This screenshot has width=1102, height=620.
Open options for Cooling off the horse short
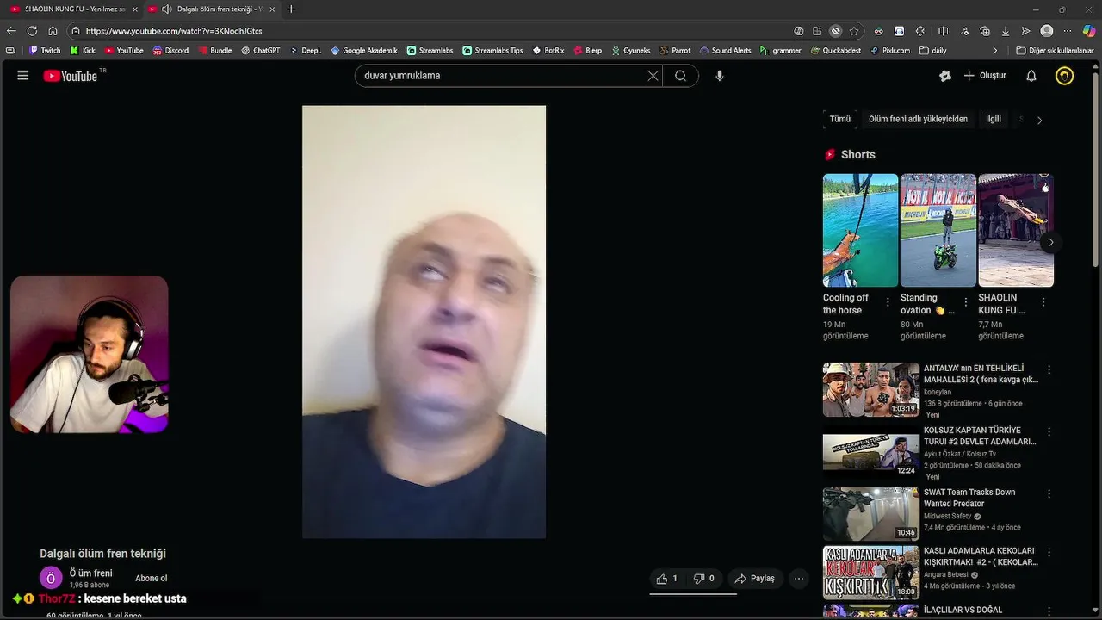point(888,302)
